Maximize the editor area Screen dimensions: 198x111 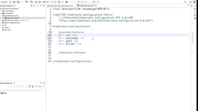pyautogui.click(x=192, y=6)
